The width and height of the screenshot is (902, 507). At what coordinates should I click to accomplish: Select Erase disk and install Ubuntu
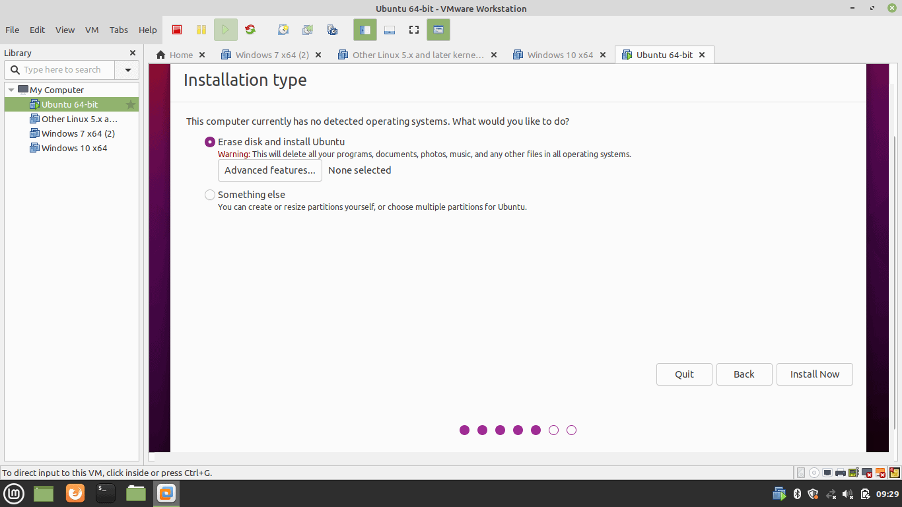(210, 142)
